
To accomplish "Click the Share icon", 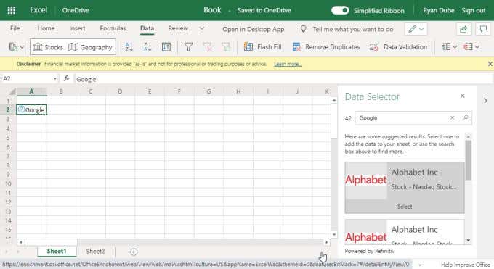I will coord(463,29).
